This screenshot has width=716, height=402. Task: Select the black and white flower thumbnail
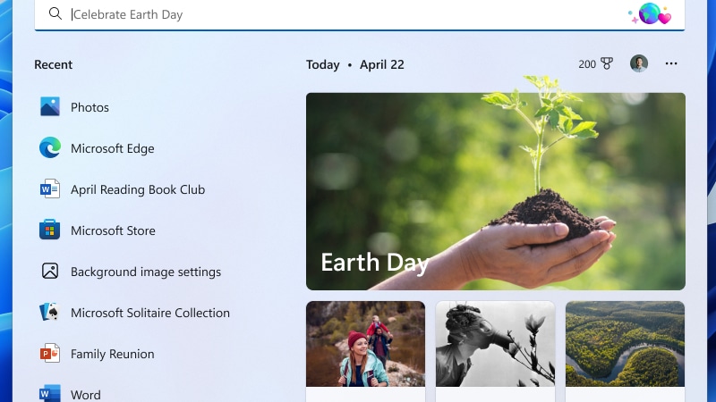[x=495, y=344]
